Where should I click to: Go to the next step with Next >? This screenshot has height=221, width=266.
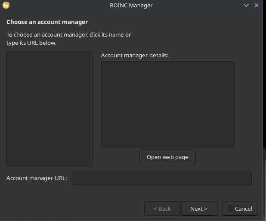[x=198, y=209]
